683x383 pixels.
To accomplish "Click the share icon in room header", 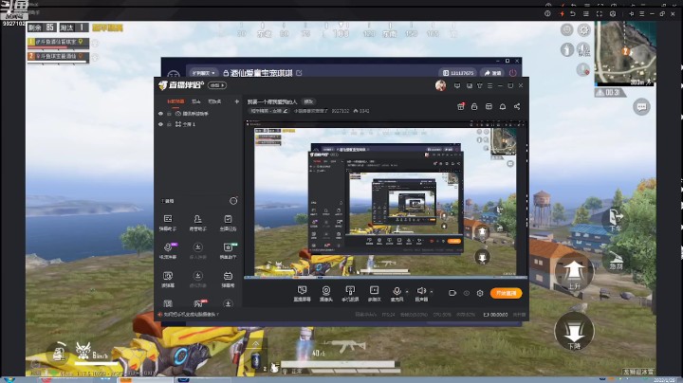I will (x=517, y=106).
